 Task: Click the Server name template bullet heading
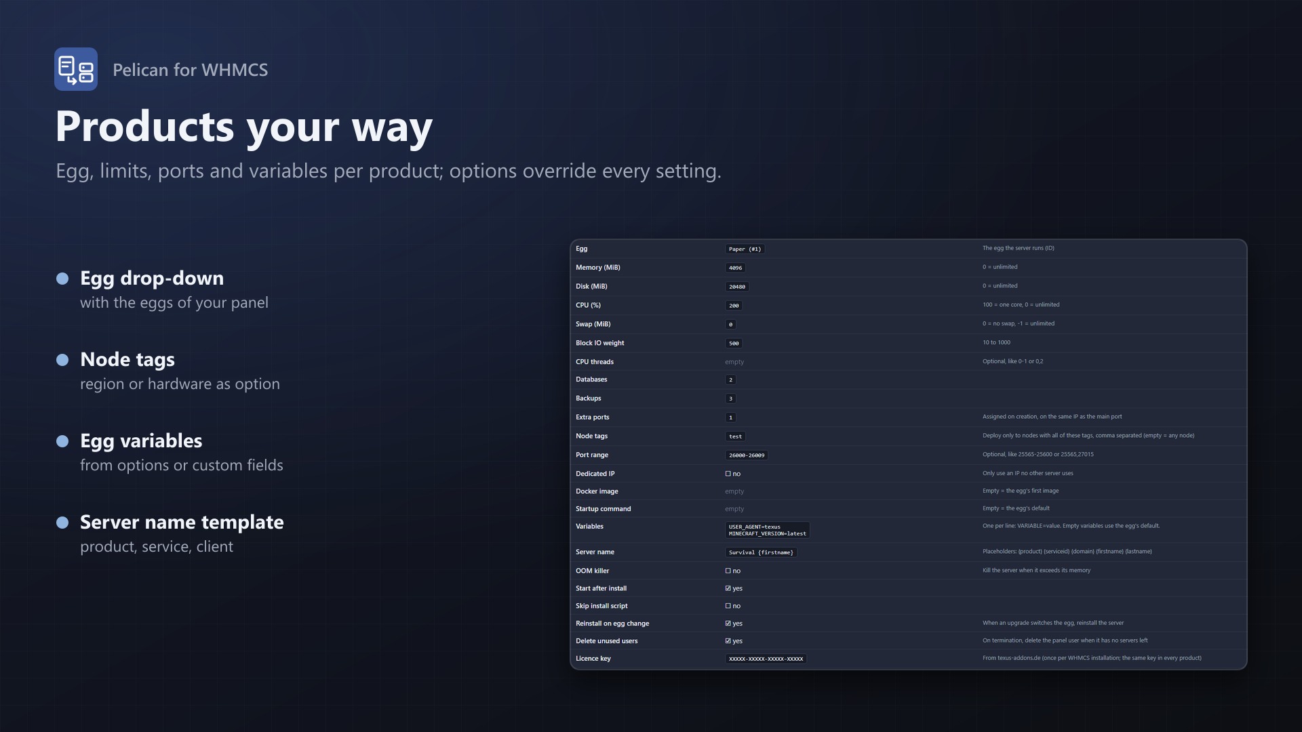click(182, 523)
